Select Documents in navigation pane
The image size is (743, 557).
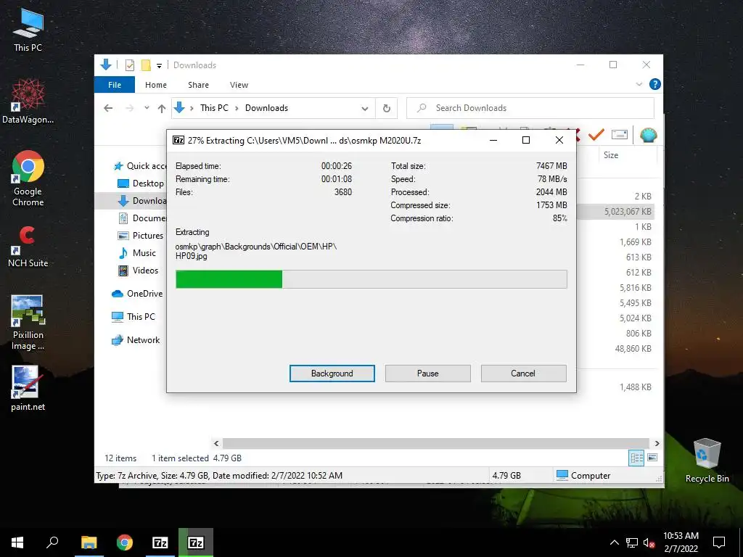point(141,218)
